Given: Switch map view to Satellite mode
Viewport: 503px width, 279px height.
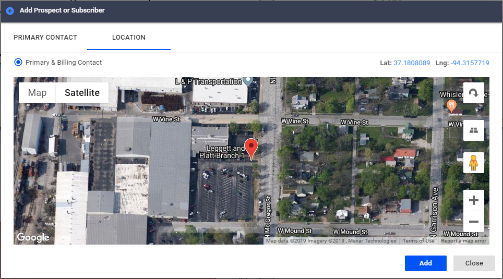Looking at the screenshot, I should [82, 93].
